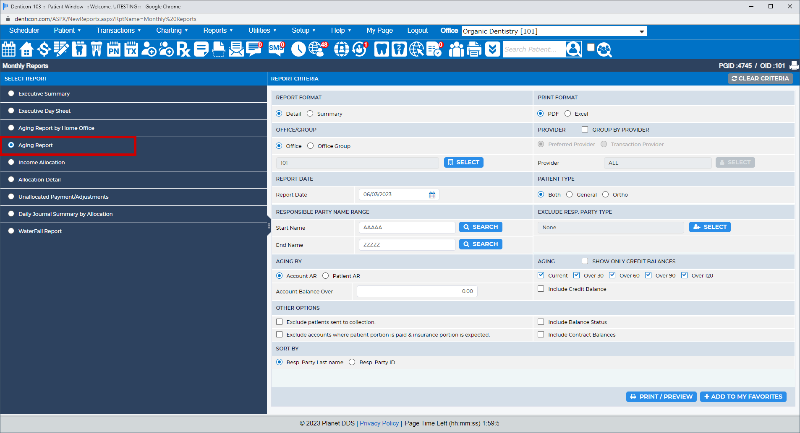Open the SMS messages icon

[x=276, y=49]
